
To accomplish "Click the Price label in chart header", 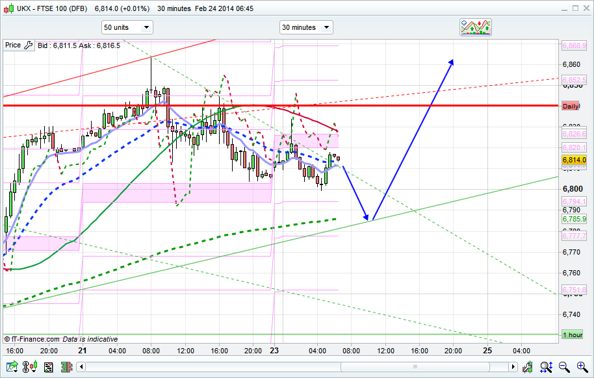I will coord(12,45).
